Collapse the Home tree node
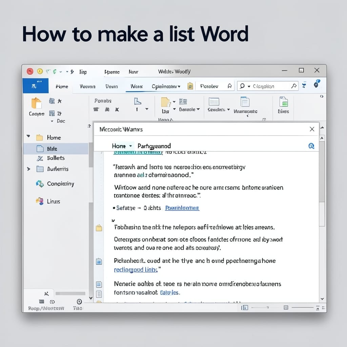The height and width of the screenshot is (347, 347). [28, 136]
